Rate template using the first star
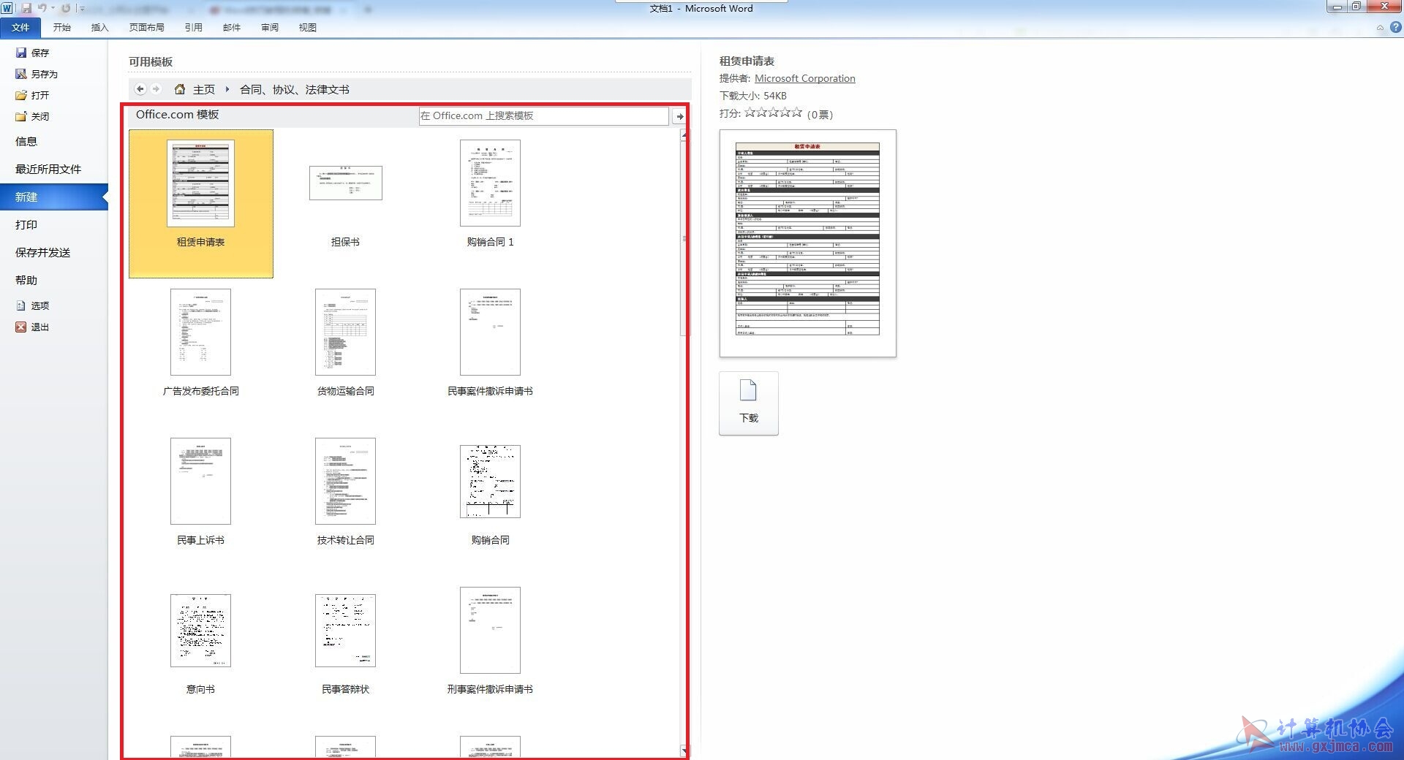Viewport: 1404px width, 760px height. 750,113
